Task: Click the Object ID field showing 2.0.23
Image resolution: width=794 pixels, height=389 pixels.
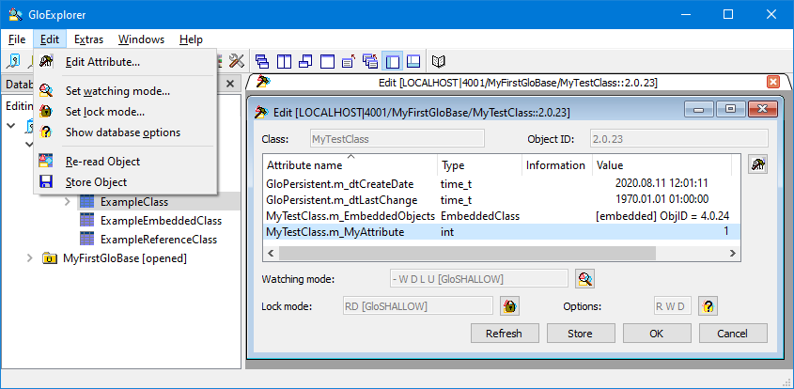Action: (x=679, y=139)
